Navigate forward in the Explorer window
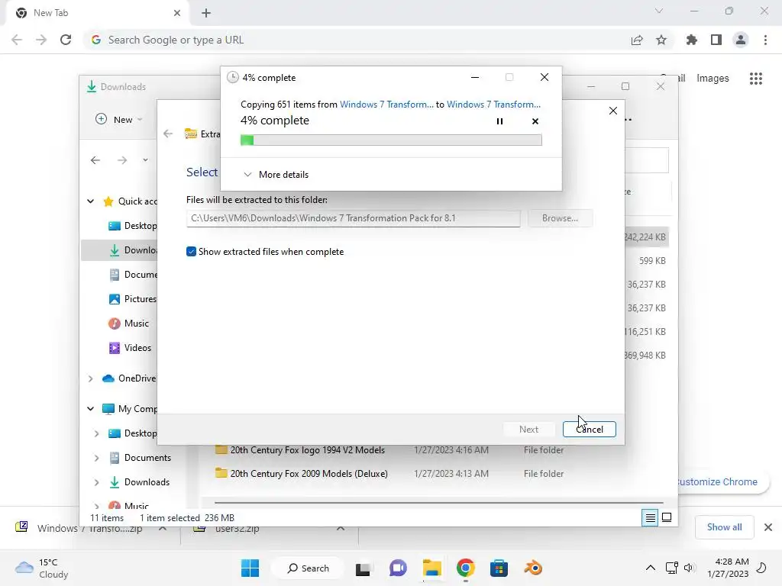 click(x=121, y=160)
